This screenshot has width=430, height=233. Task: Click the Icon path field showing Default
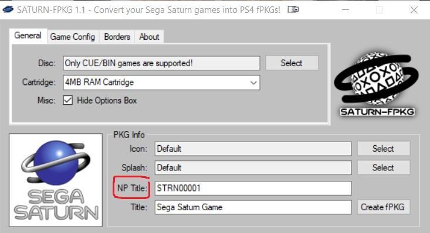coord(253,149)
